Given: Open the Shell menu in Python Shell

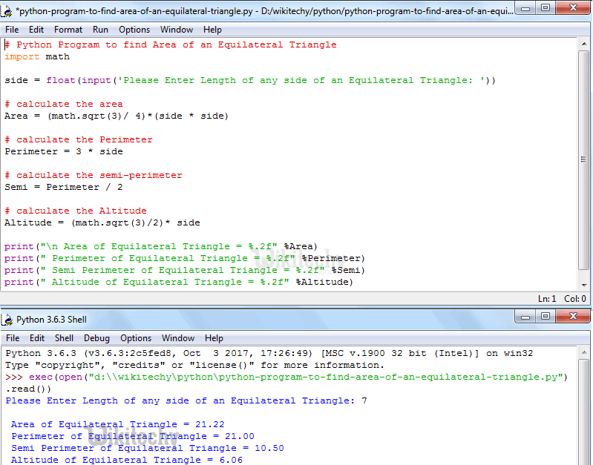Looking at the screenshot, I should click(x=64, y=338).
